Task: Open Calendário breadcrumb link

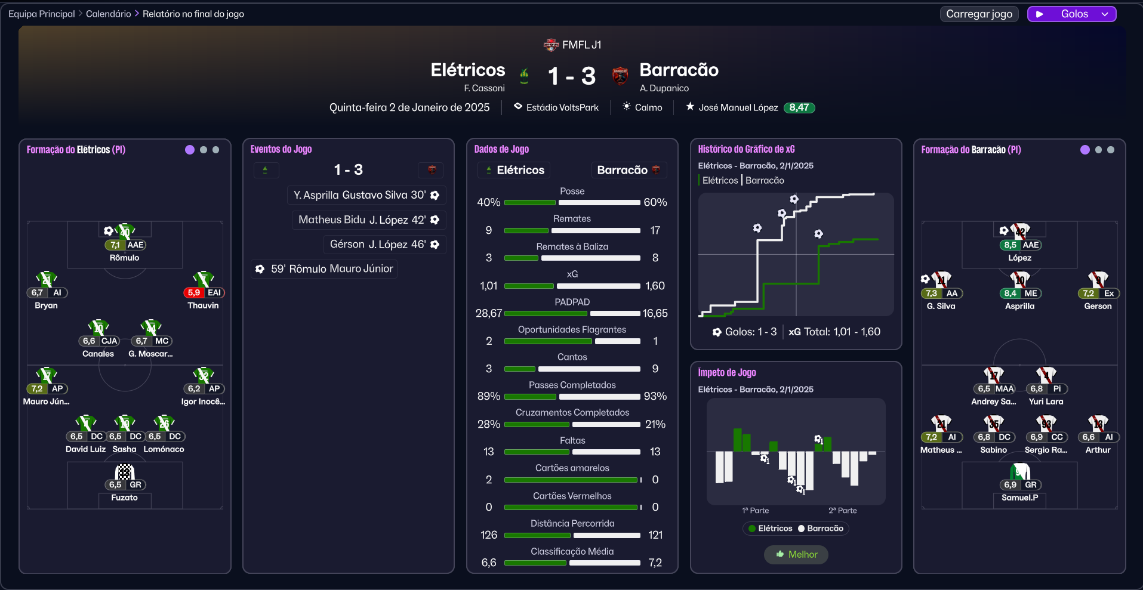Action: [x=108, y=14]
